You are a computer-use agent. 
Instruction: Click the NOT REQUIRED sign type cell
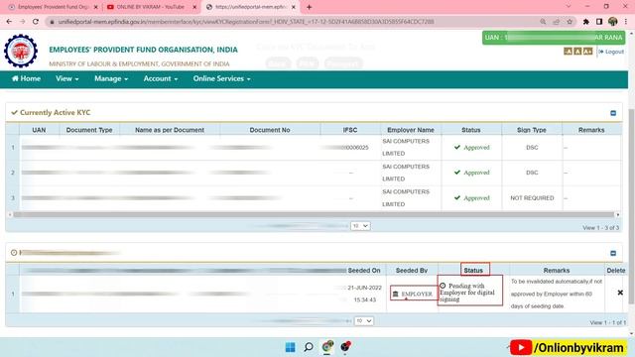click(x=532, y=198)
